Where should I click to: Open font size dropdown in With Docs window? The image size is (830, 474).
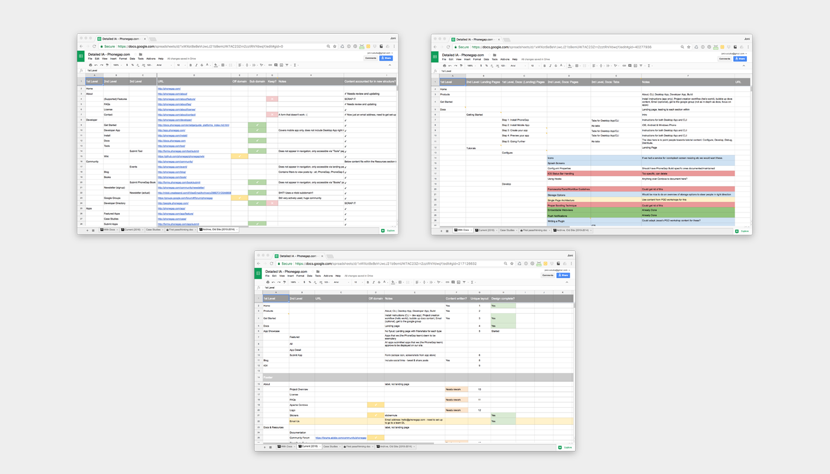tap(534, 66)
